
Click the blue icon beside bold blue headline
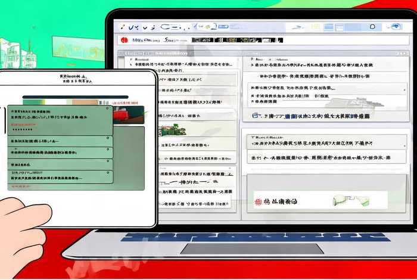pos(256,116)
